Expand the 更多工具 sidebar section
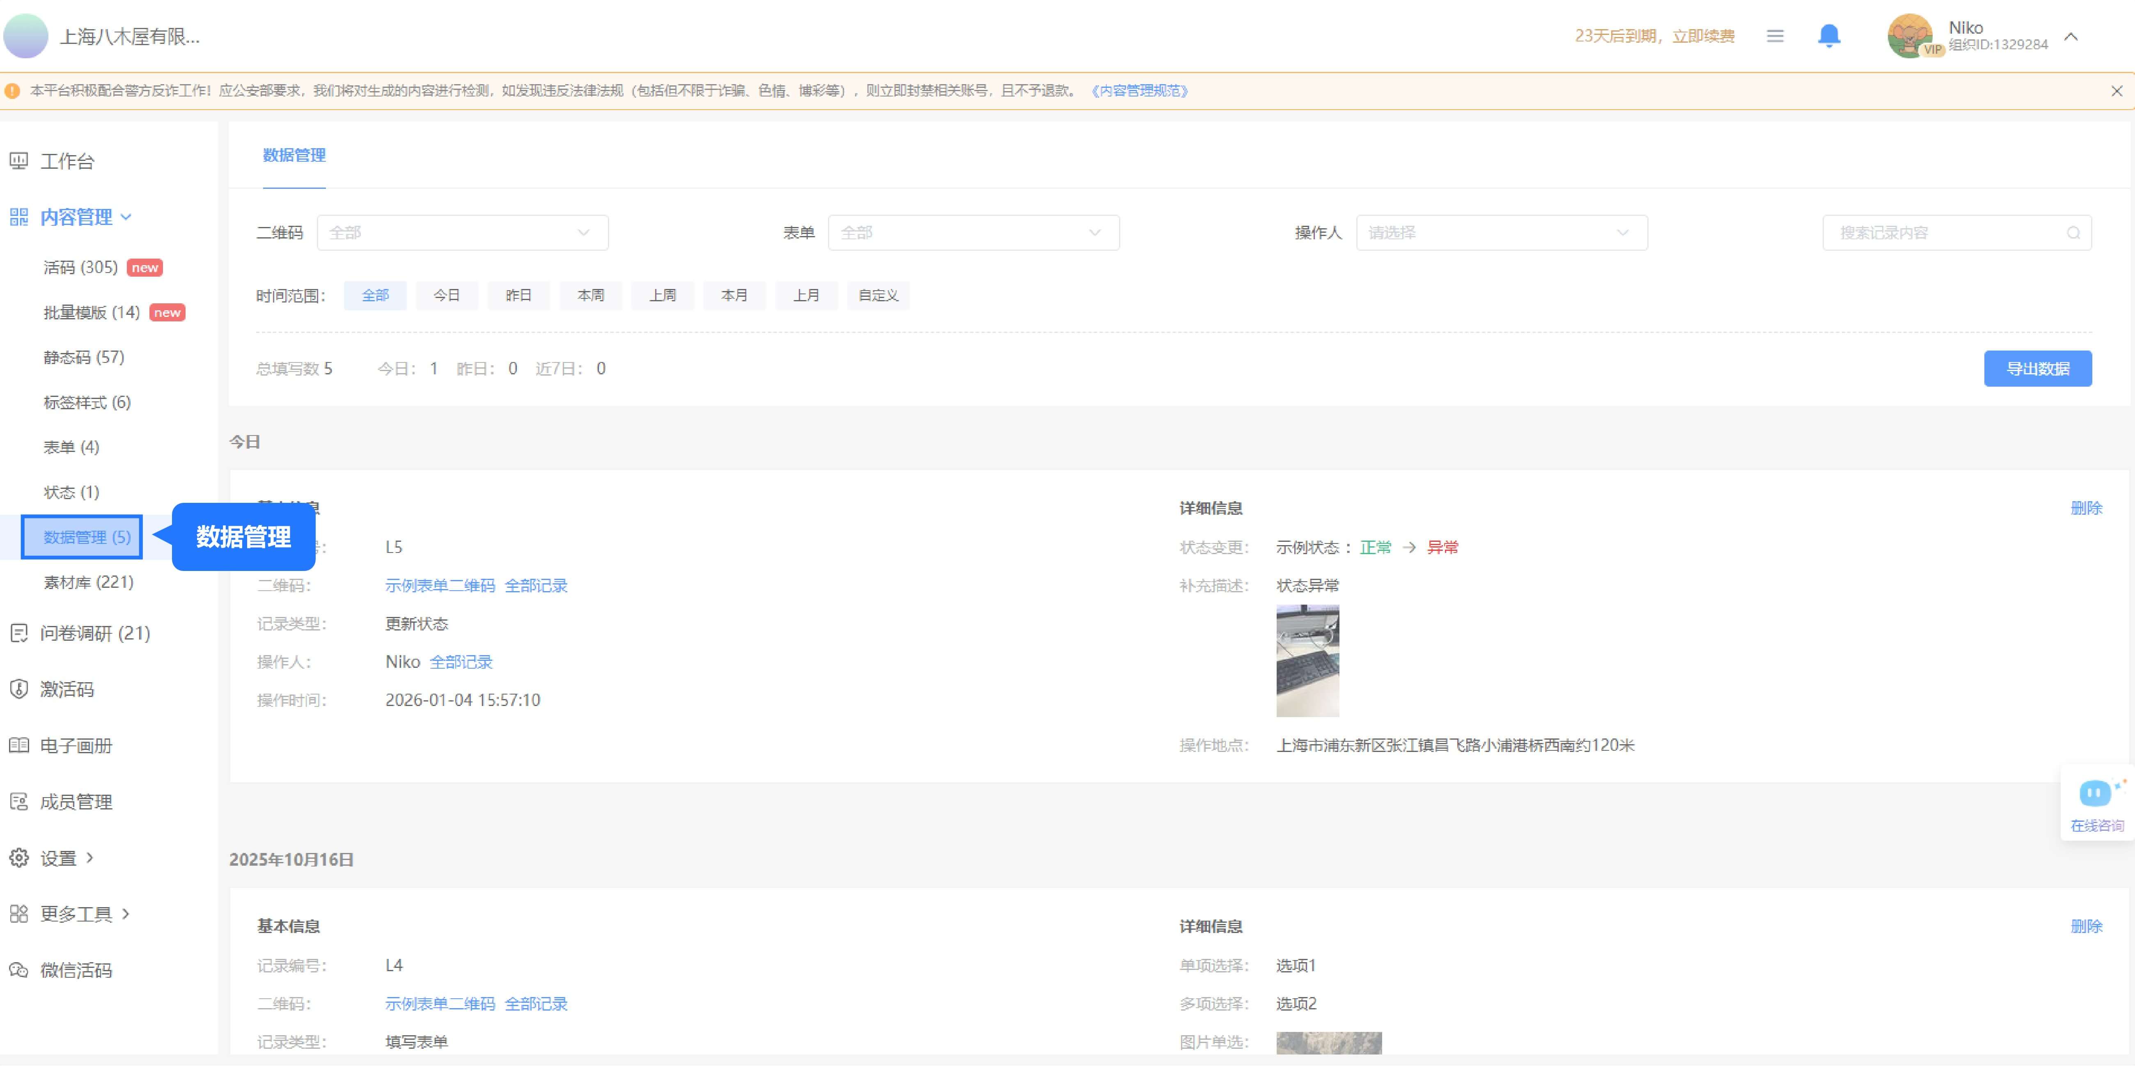This screenshot has height=1066, width=2135. [76, 913]
